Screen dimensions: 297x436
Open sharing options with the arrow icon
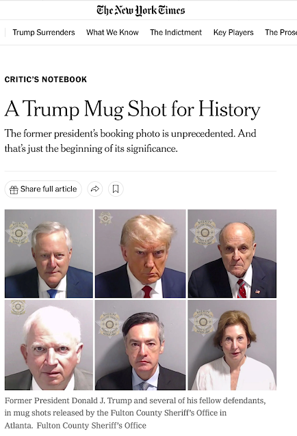click(95, 189)
